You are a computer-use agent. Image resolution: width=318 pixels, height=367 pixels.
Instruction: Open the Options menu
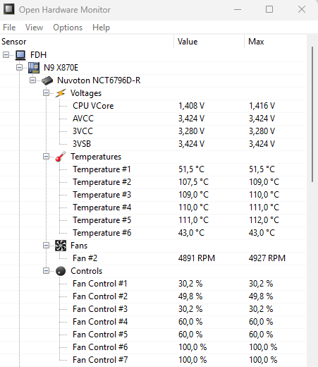tap(68, 28)
